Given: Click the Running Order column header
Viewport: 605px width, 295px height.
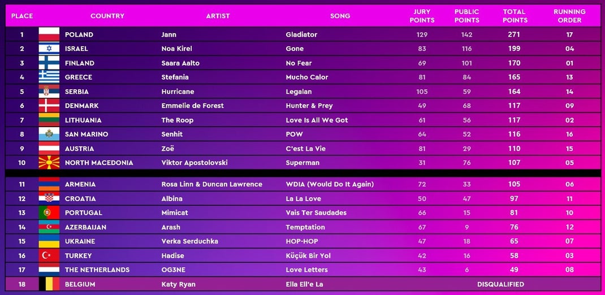Looking at the screenshot, I should click(569, 16).
